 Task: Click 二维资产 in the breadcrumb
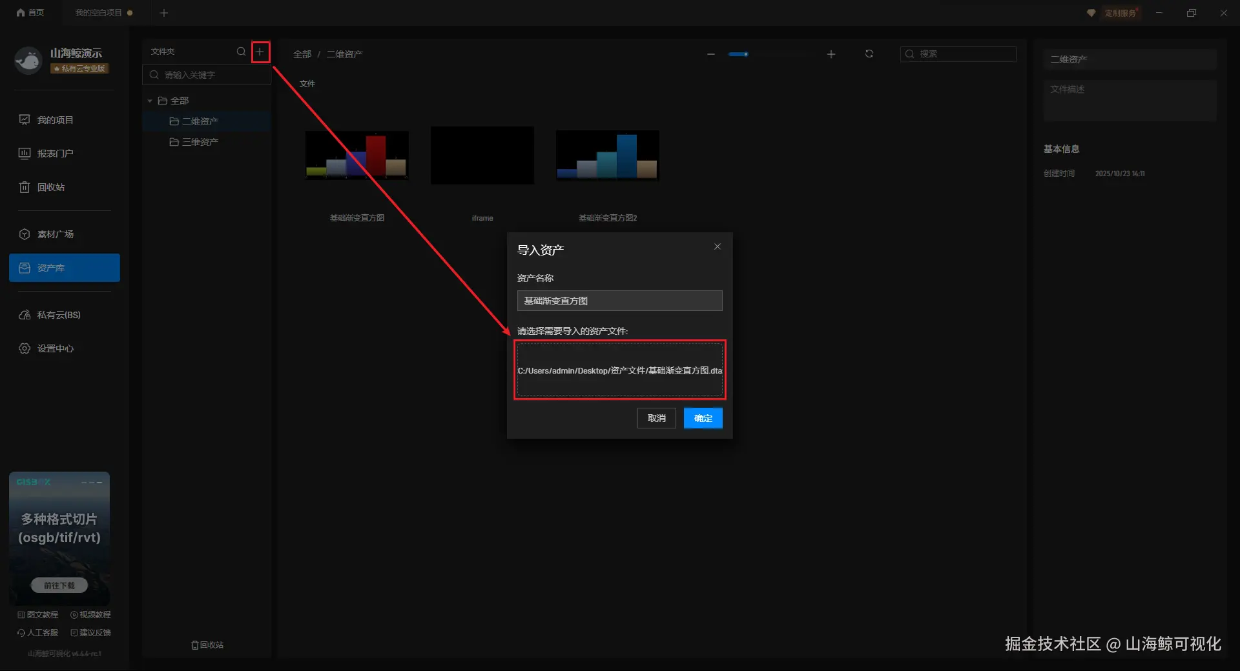point(344,54)
